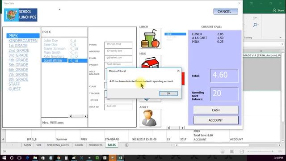Switch to the SDB sheet tab
The height and width of the screenshot is (161, 286).
(39, 145)
